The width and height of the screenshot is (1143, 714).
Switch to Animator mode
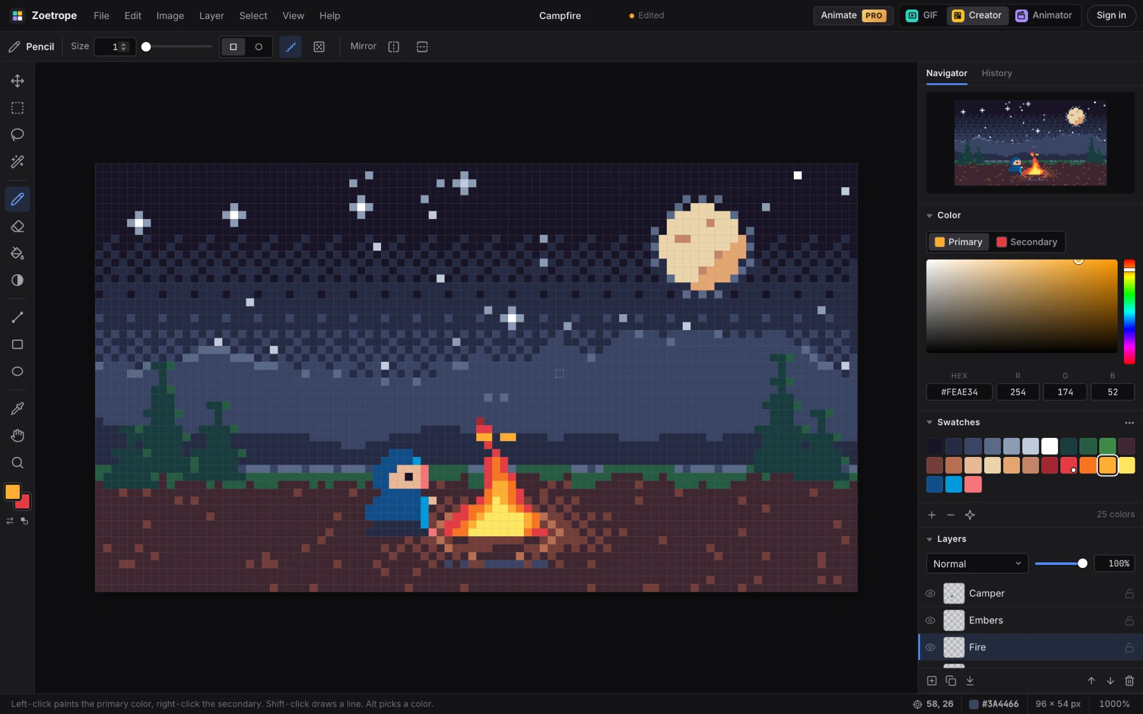pos(1043,15)
